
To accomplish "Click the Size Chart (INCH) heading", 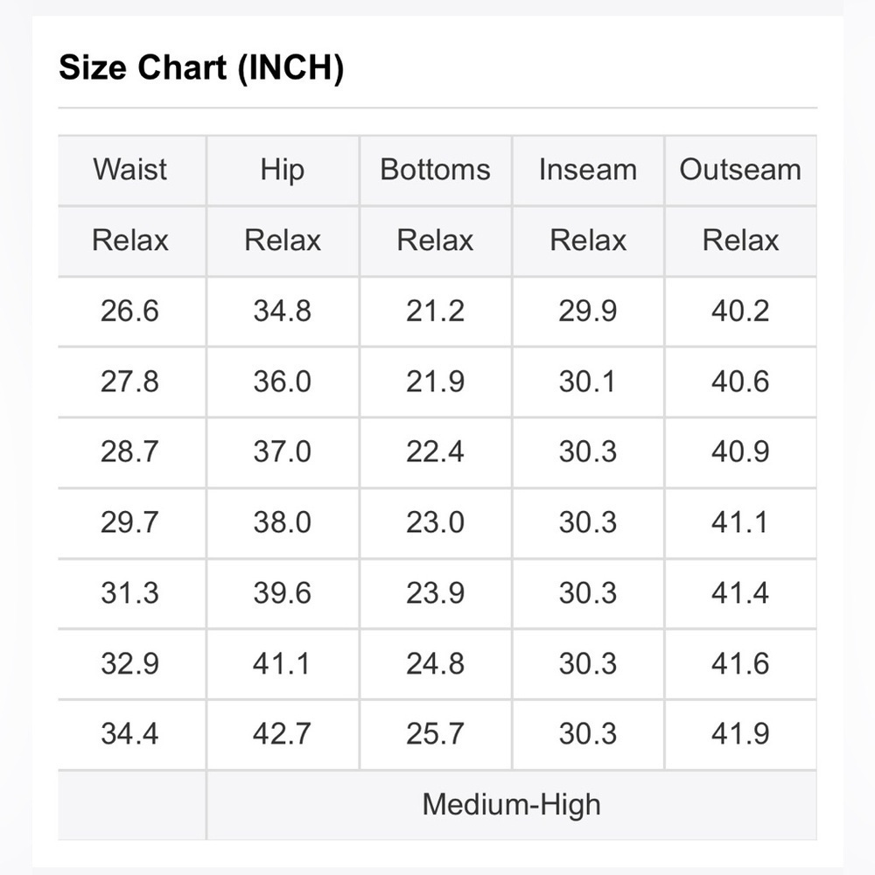I will pyautogui.click(x=201, y=68).
